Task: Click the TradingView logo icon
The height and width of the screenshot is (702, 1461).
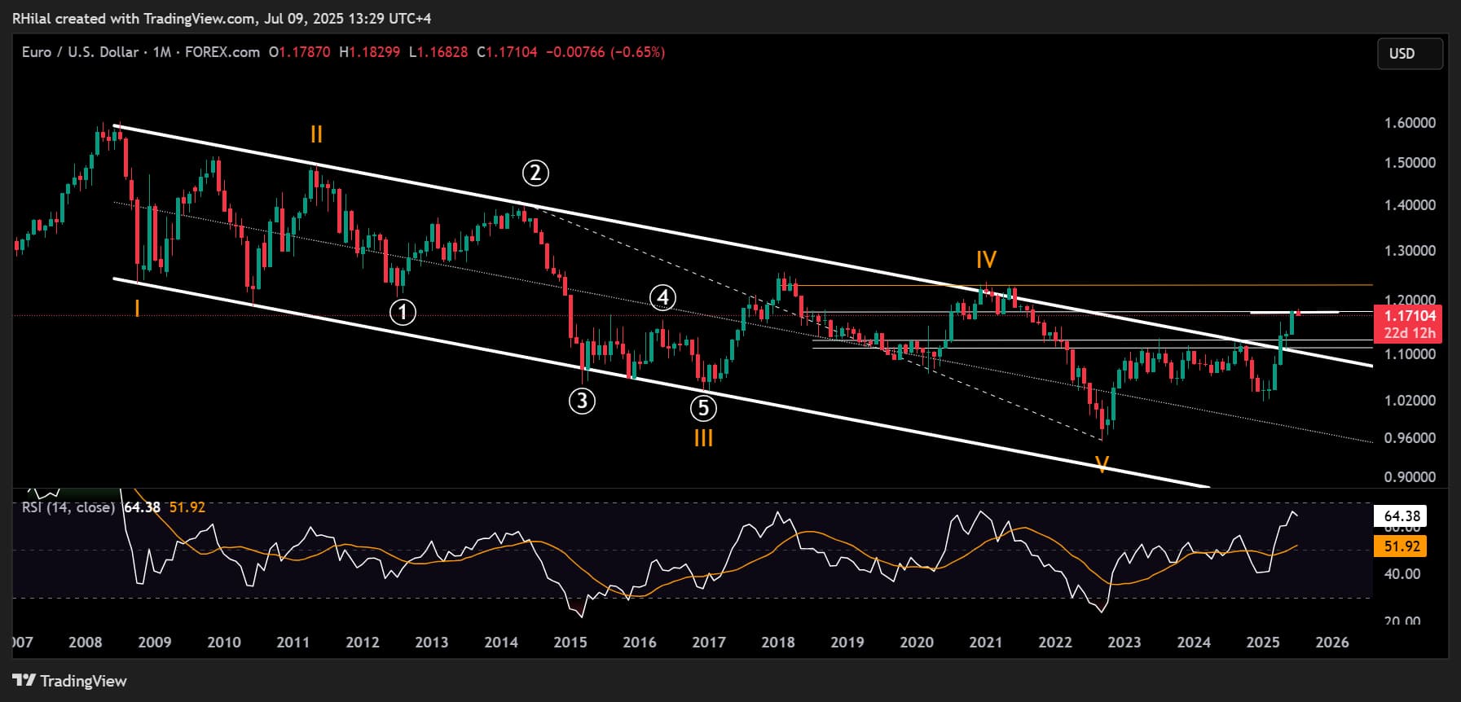Action: click(24, 681)
